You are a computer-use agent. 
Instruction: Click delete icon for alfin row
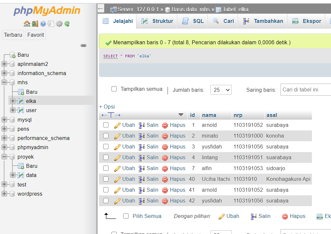[165, 168]
